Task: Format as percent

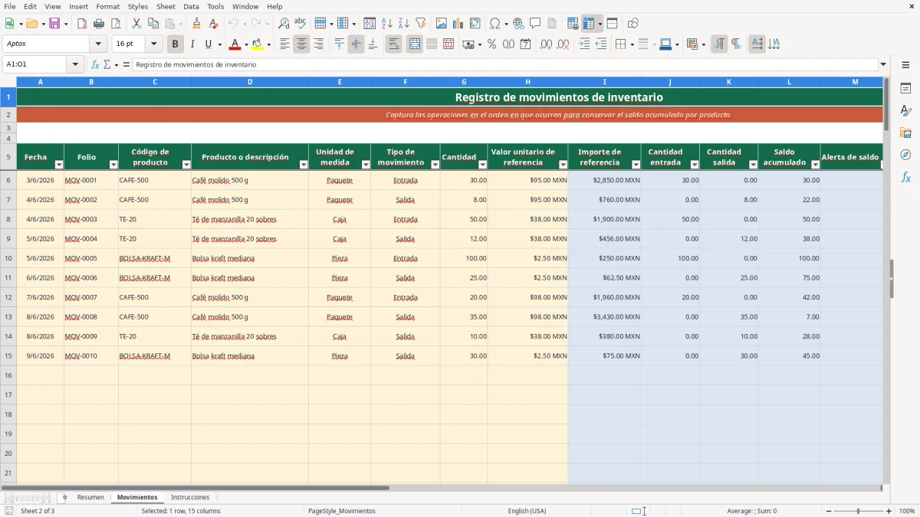Action: click(x=491, y=44)
